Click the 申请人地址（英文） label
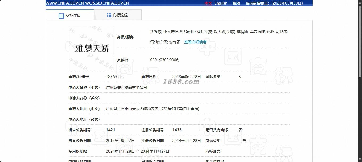Image resolution: width=362 pixels, height=162 pixels. tap(84, 119)
